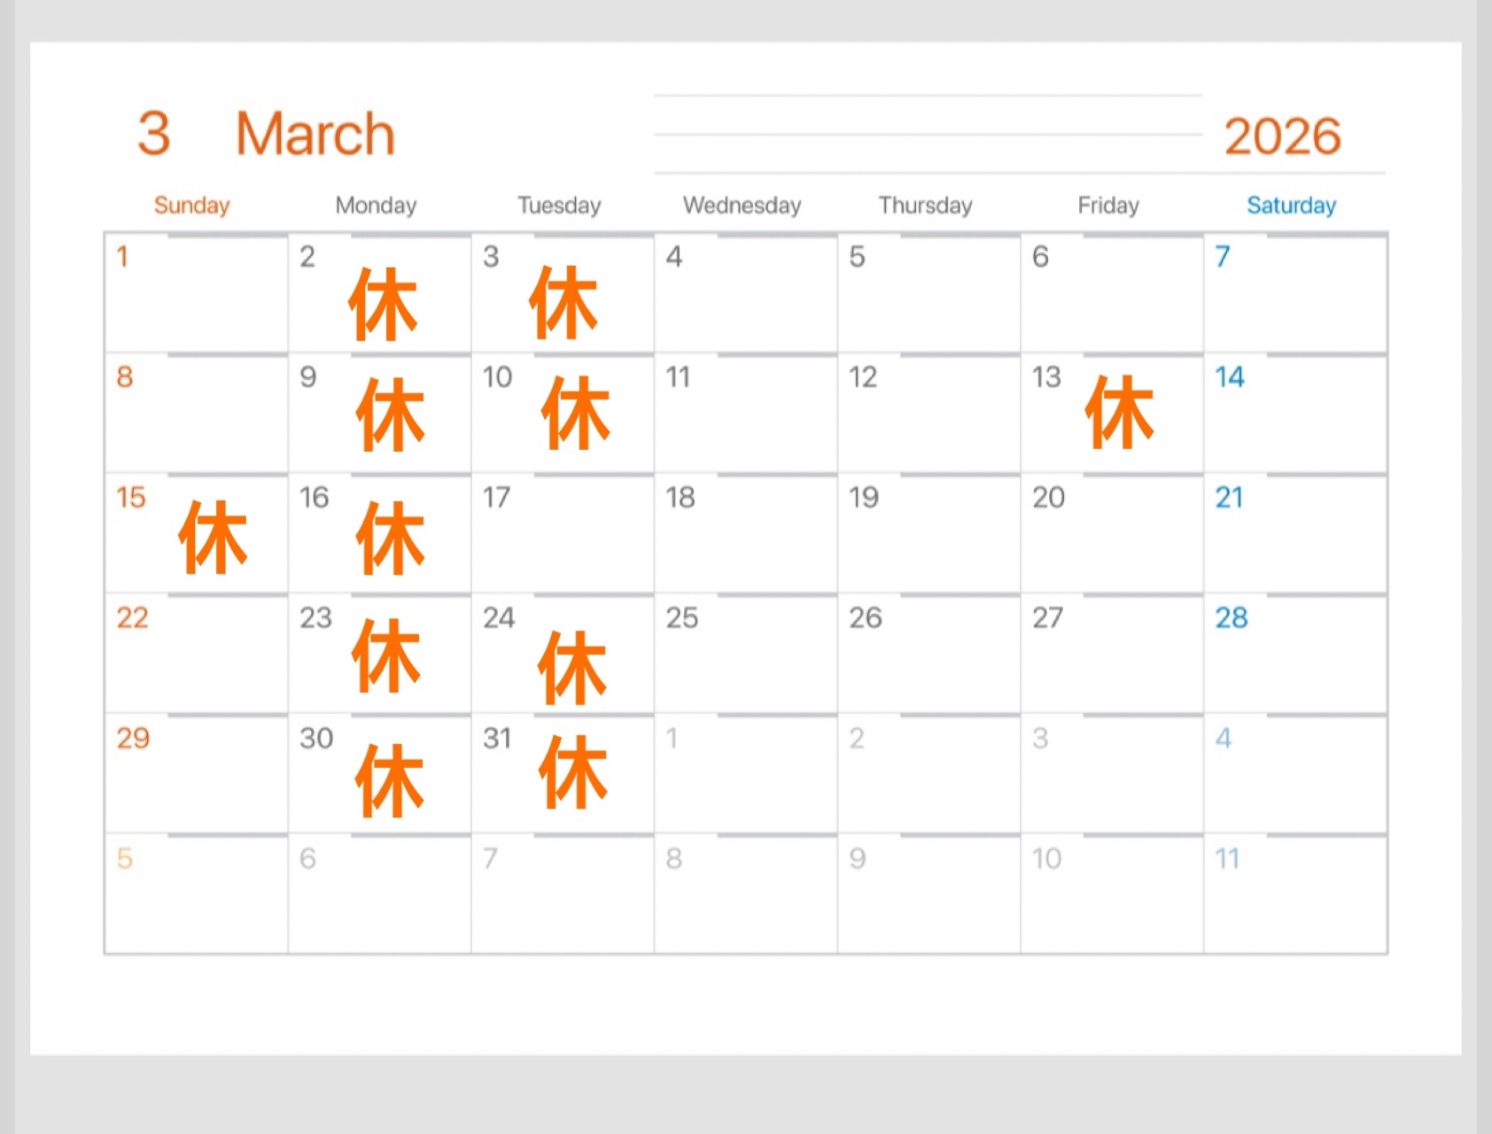
Task: Click the orange March month title
Action: coord(315,135)
